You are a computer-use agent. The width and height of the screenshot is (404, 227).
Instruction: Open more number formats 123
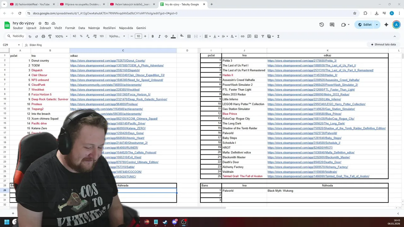pos(102,36)
